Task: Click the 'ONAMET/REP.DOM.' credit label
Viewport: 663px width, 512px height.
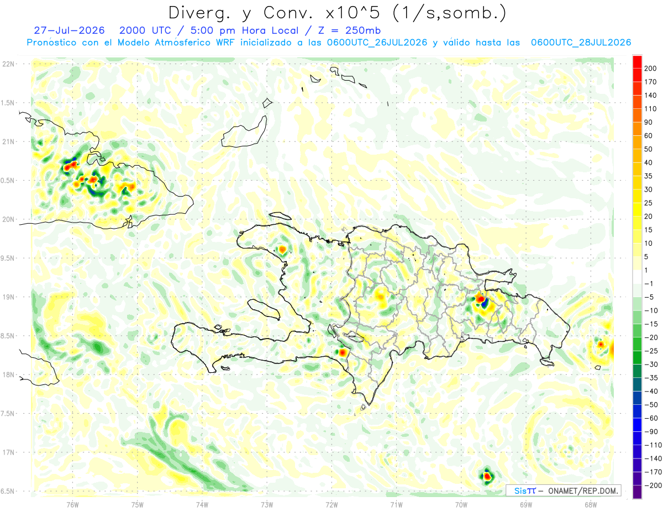Action: (583, 490)
